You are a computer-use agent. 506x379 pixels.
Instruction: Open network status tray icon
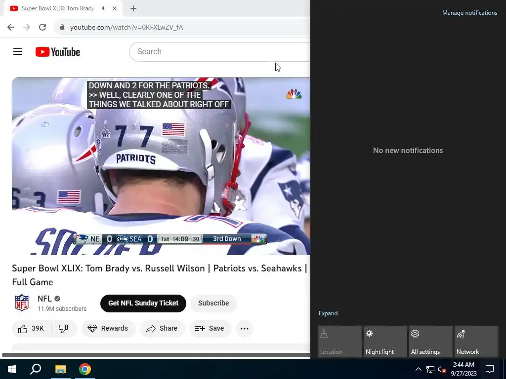point(430,369)
